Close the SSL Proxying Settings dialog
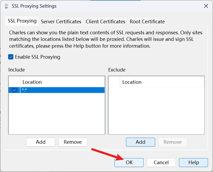 (206, 6)
